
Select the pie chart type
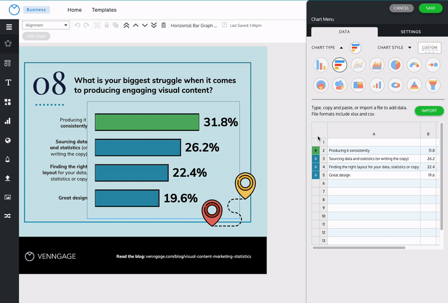click(396, 65)
